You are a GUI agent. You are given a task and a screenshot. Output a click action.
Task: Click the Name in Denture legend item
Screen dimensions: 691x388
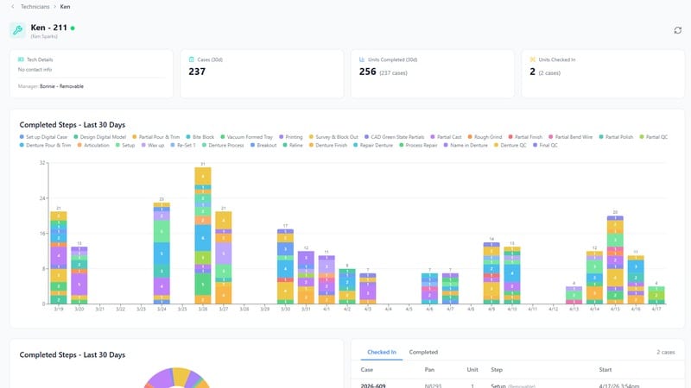pyautogui.click(x=466, y=145)
